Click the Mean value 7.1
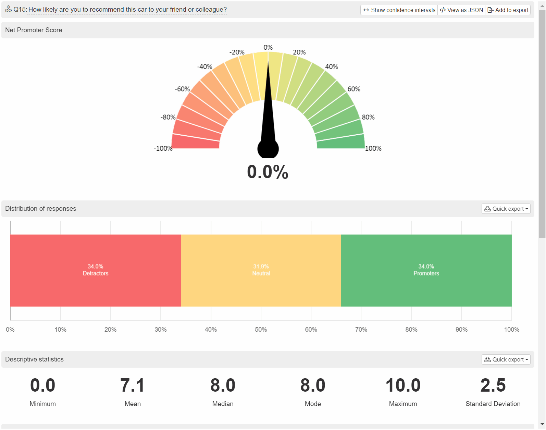 [133, 385]
